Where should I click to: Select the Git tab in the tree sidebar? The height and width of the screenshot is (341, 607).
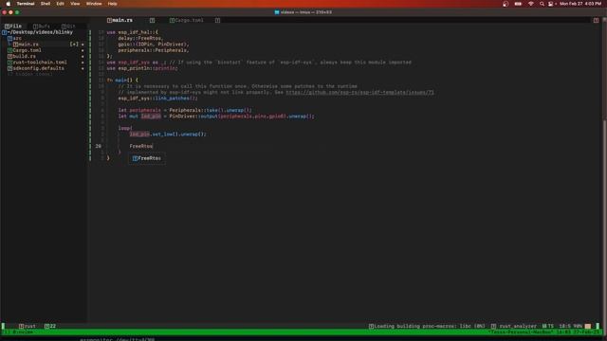(x=68, y=27)
